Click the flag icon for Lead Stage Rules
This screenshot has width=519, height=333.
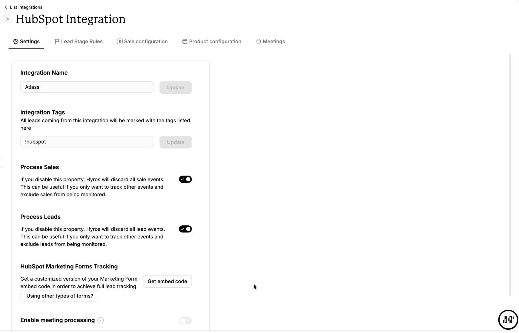coord(57,41)
